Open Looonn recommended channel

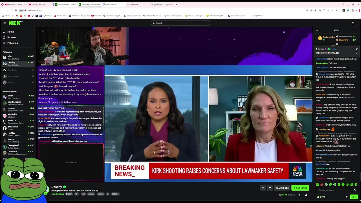pos(18,109)
